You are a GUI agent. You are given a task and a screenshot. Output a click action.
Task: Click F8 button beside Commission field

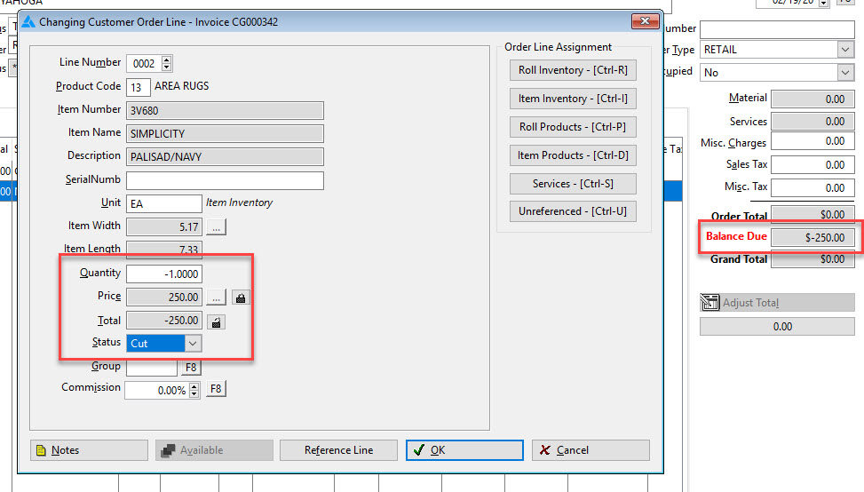(x=216, y=389)
